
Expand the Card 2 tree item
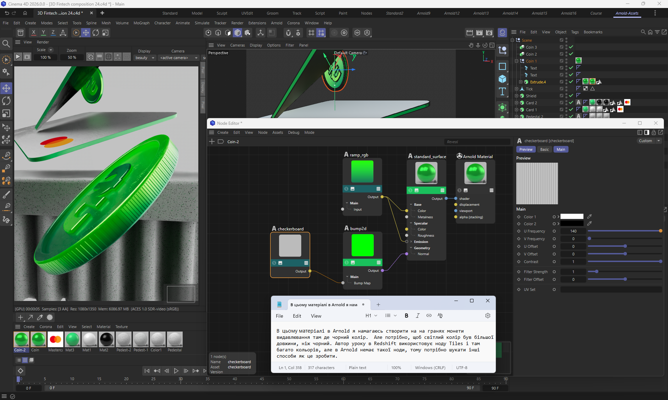click(517, 103)
